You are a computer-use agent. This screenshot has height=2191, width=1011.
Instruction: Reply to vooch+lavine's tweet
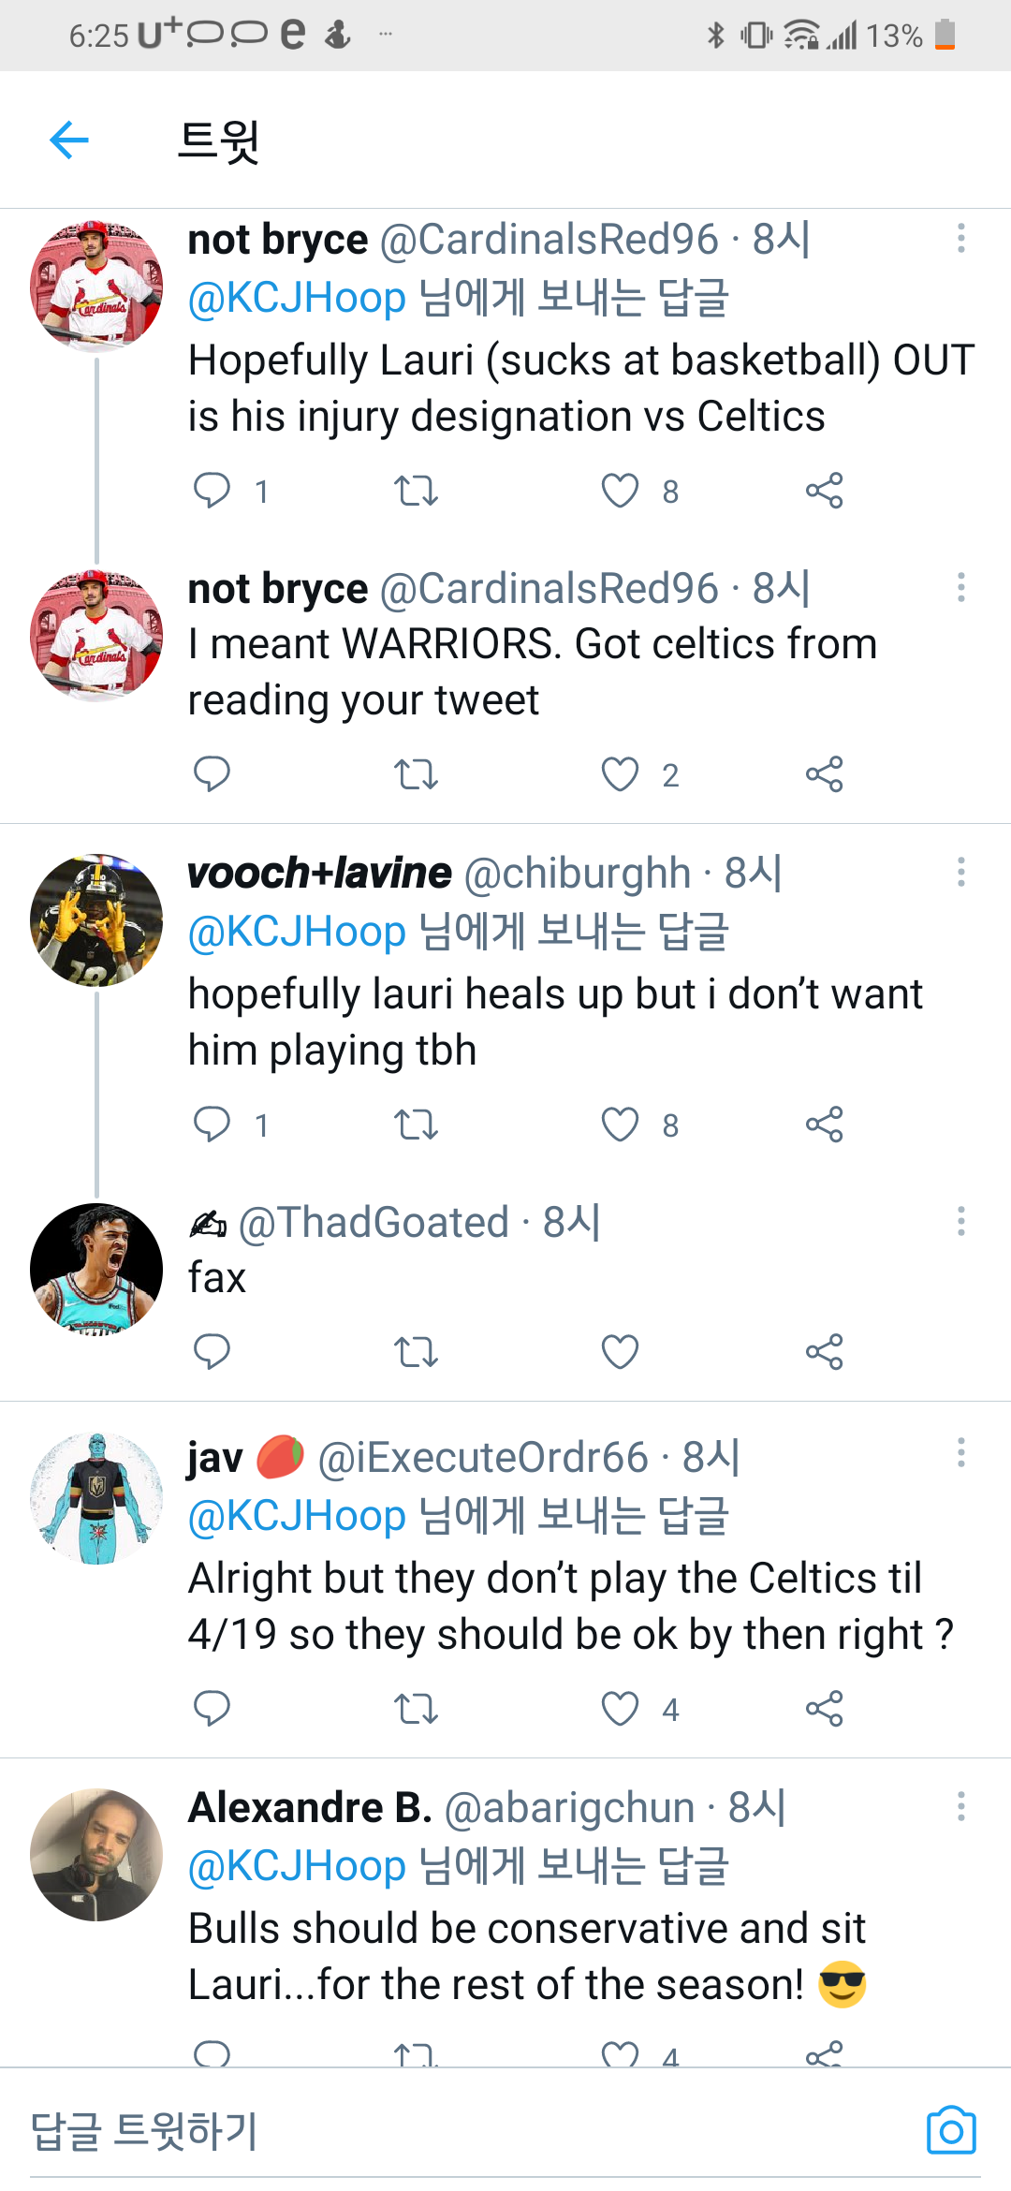pyautogui.click(x=212, y=1124)
